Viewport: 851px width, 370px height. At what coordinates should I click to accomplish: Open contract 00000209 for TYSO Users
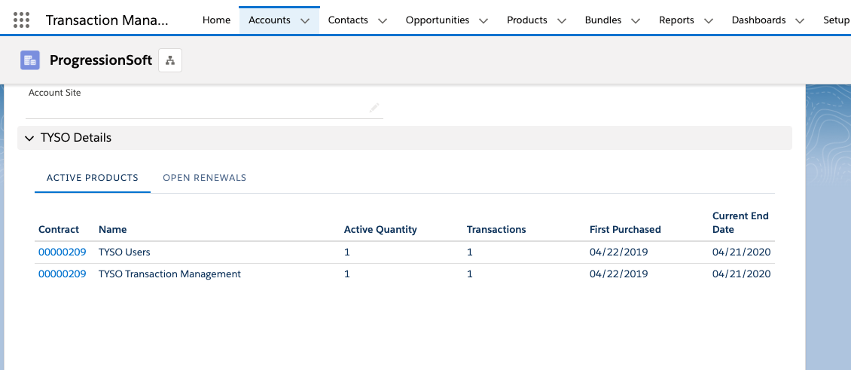click(x=62, y=252)
